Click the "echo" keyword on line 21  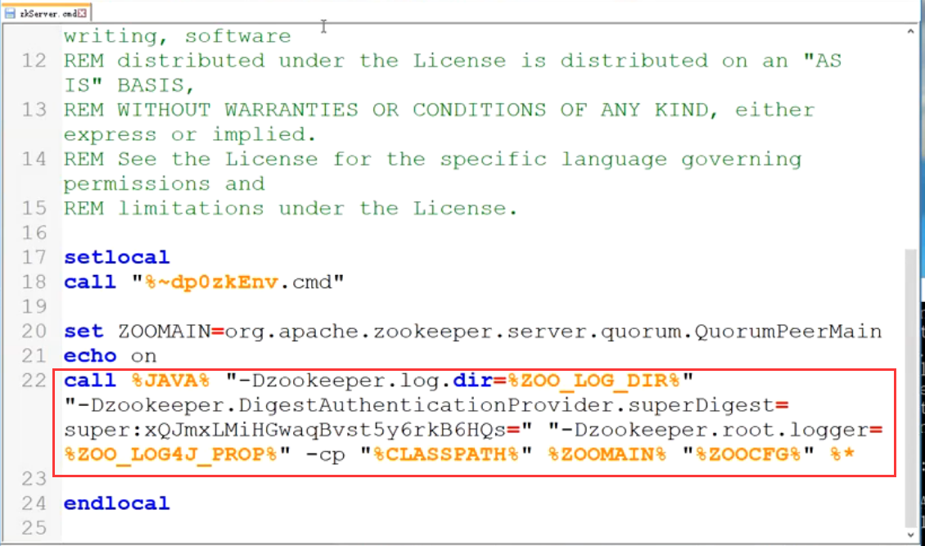click(x=90, y=356)
